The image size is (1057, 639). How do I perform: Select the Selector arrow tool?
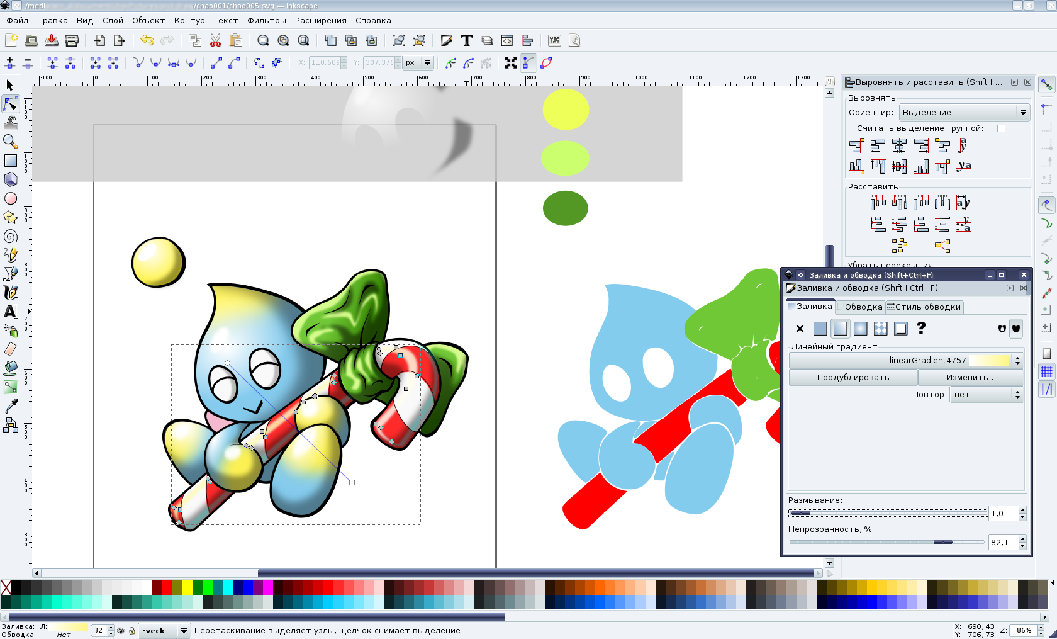pos(10,85)
